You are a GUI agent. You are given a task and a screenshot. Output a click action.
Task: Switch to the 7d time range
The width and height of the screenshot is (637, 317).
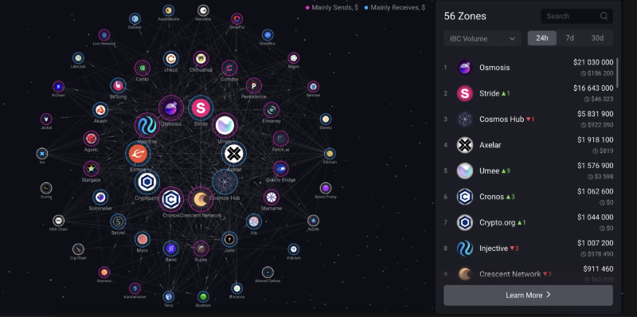click(x=569, y=38)
